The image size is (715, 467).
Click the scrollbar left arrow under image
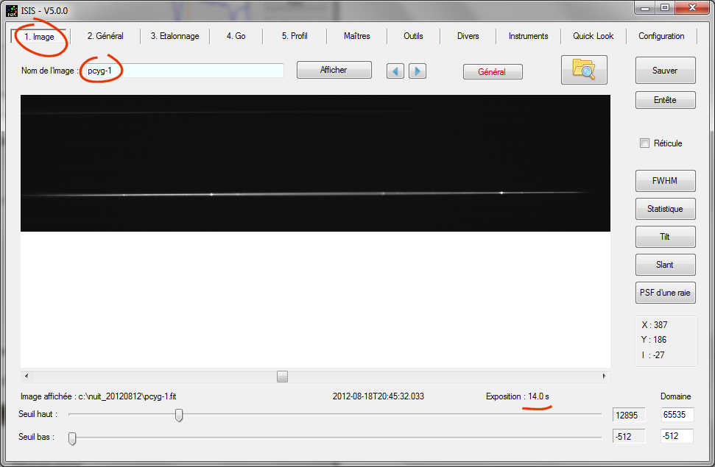click(x=27, y=377)
